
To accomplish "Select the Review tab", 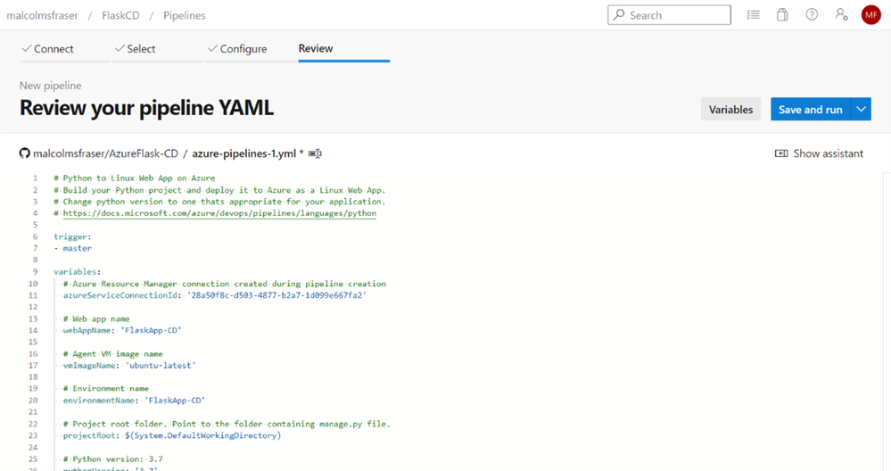I will coord(316,48).
